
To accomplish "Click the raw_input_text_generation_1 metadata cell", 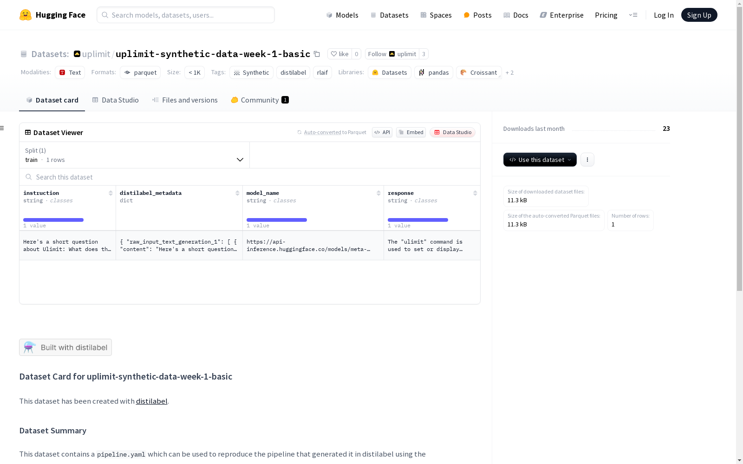I will coord(179,245).
